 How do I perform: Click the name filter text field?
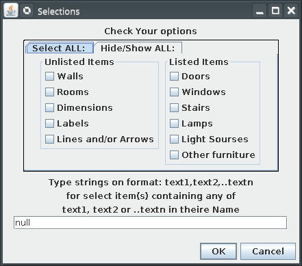click(150, 223)
